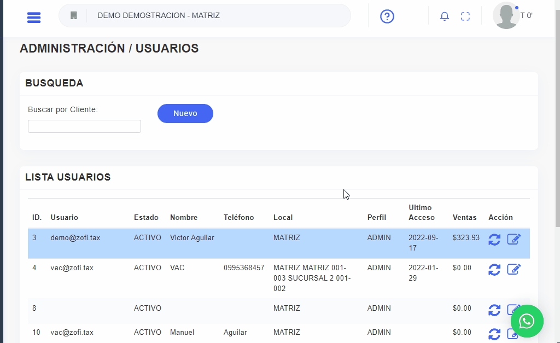This screenshot has height=343, width=560.
Task: Edit user Victor Aguilar
Action: [514, 240]
